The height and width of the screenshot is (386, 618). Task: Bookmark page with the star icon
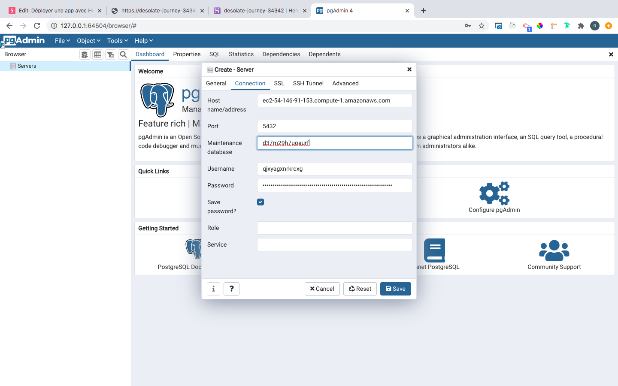pyautogui.click(x=482, y=26)
